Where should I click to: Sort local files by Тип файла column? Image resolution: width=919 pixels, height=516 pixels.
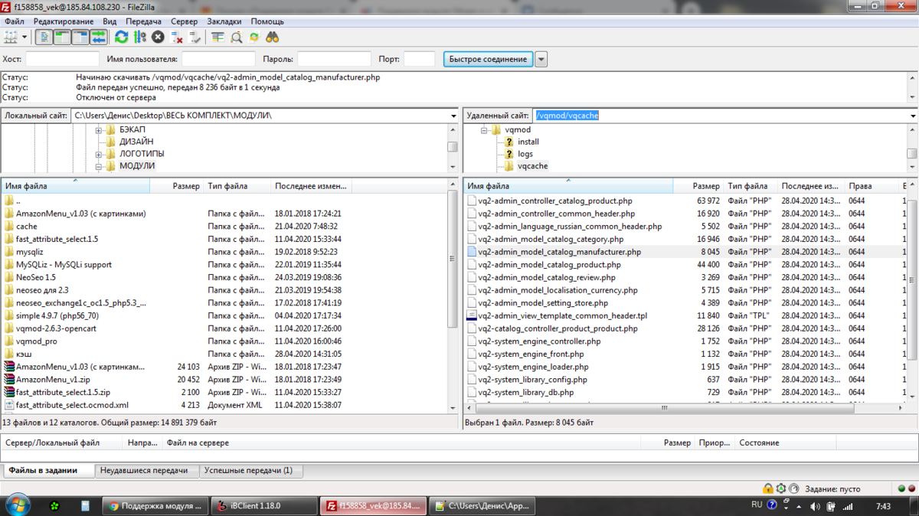pos(237,186)
